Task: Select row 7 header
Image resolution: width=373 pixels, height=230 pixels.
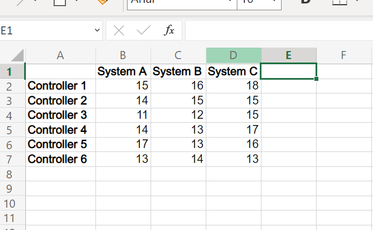Action: tap(13, 159)
